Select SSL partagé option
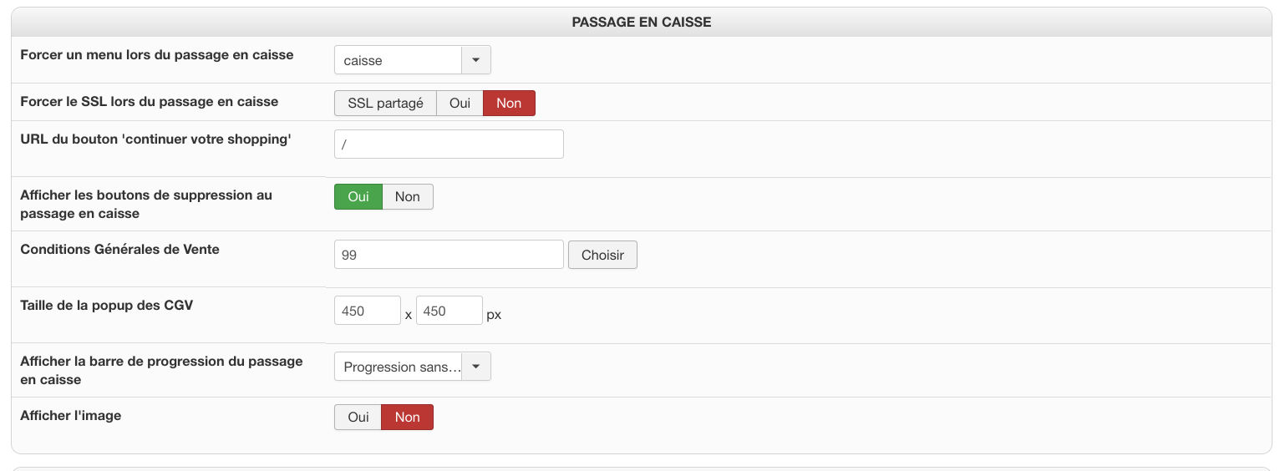Viewport: 1285px width, 471px height. (x=385, y=104)
